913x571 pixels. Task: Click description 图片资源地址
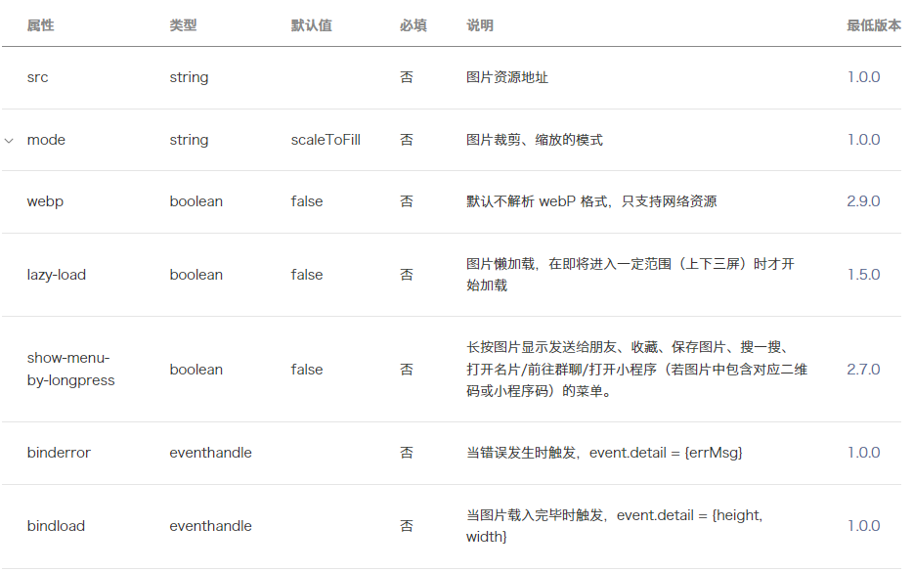tap(507, 77)
